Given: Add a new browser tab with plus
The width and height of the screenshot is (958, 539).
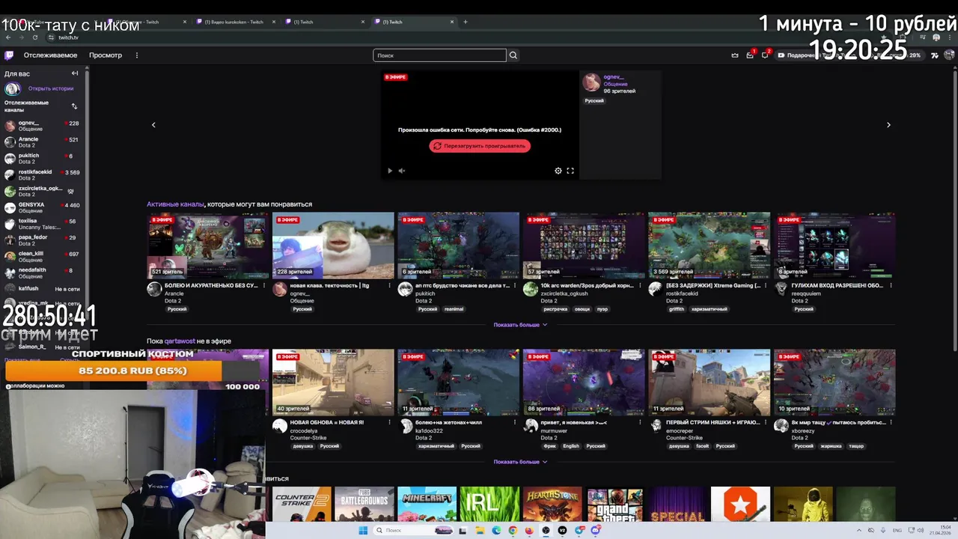Looking at the screenshot, I should click(466, 22).
